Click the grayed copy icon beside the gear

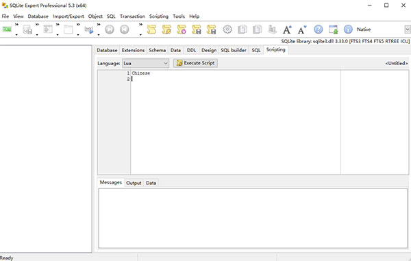tap(242, 29)
